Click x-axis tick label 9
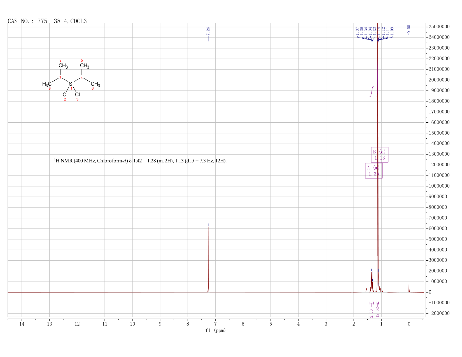This screenshot has width=462, height=357. (x=160, y=324)
